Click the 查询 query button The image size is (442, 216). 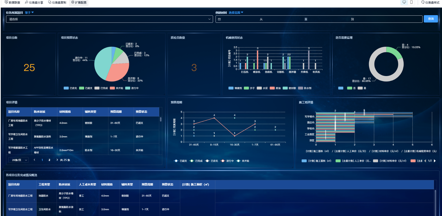[x=431, y=19]
